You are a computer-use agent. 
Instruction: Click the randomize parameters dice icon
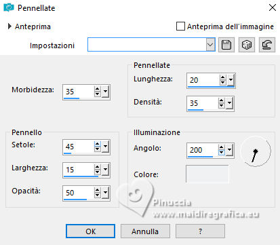click(x=247, y=45)
